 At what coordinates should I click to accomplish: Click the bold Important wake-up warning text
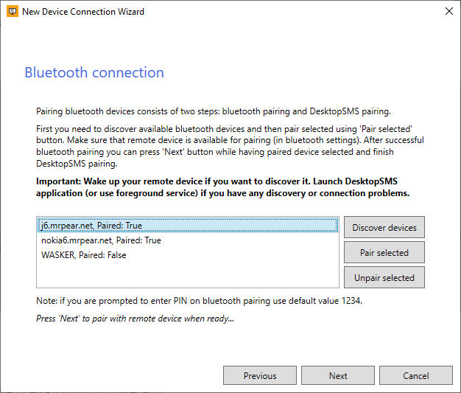(x=221, y=187)
